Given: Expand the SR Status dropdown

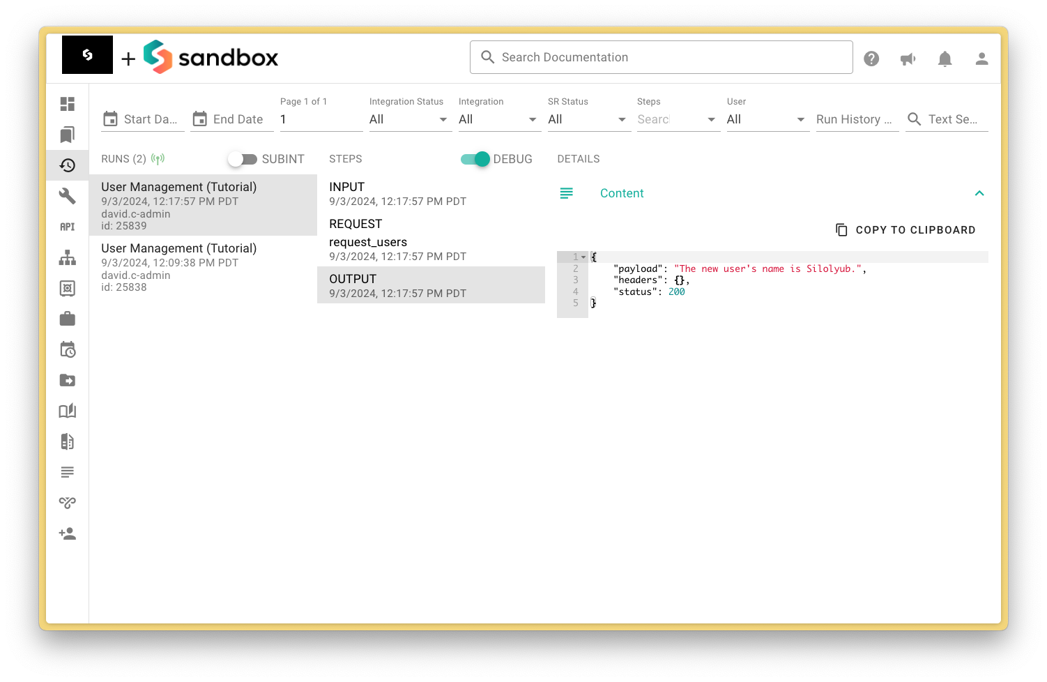Looking at the screenshot, I should click(586, 119).
